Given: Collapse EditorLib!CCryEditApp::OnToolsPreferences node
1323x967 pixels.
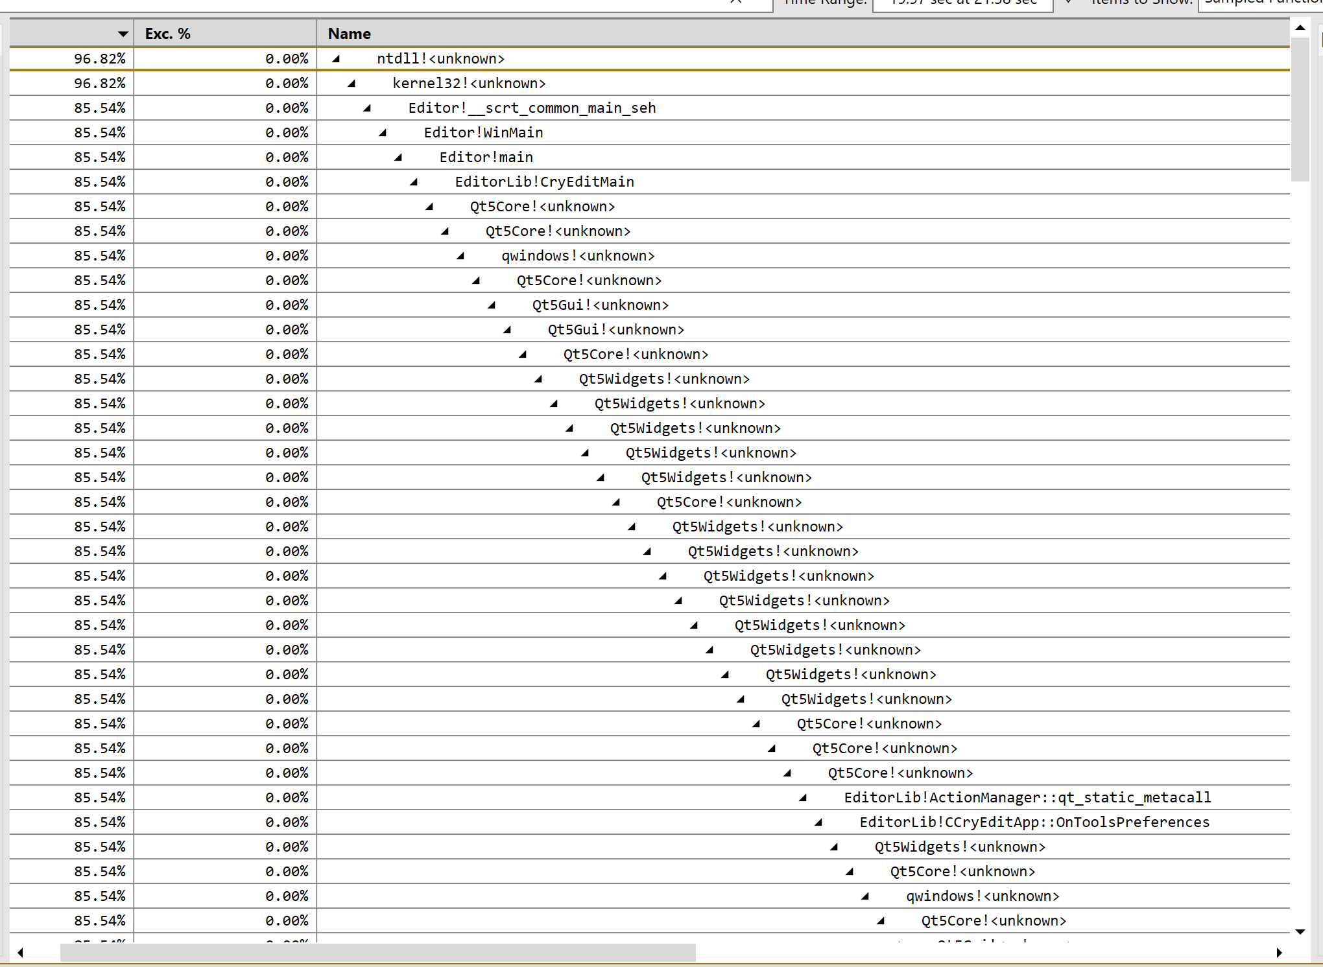Looking at the screenshot, I should click(818, 822).
